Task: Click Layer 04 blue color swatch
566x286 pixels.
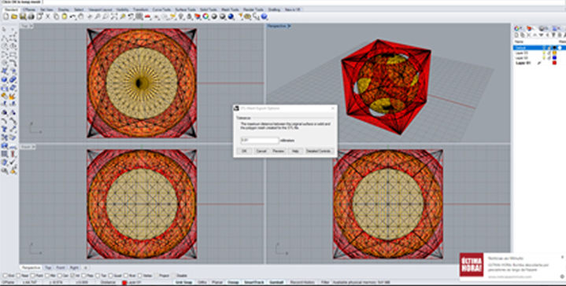Action: 554,57
